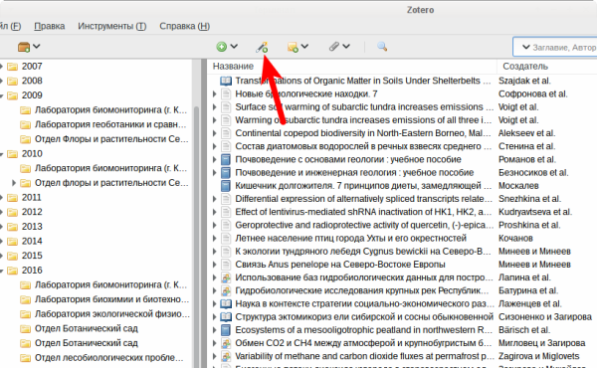Open the Правка menu

[x=50, y=26]
